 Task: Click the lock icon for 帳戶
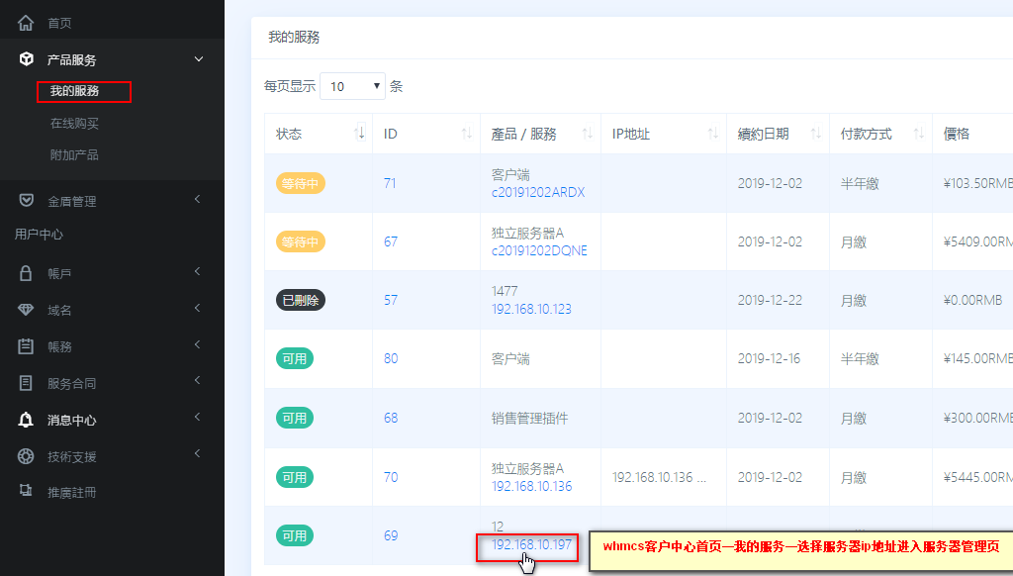pos(26,273)
